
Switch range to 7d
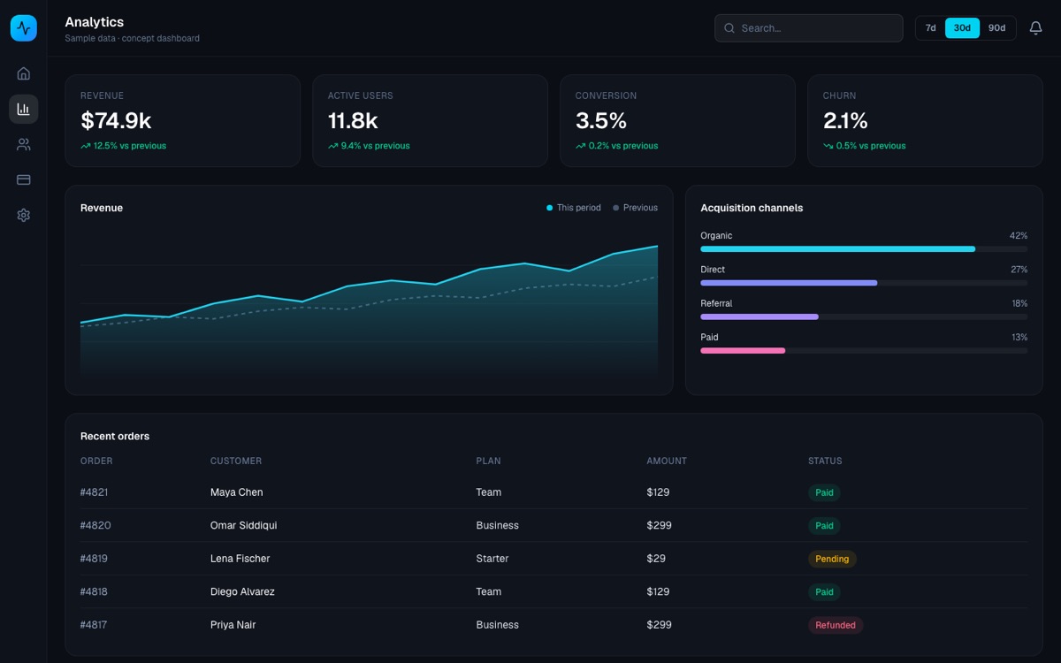click(931, 28)
